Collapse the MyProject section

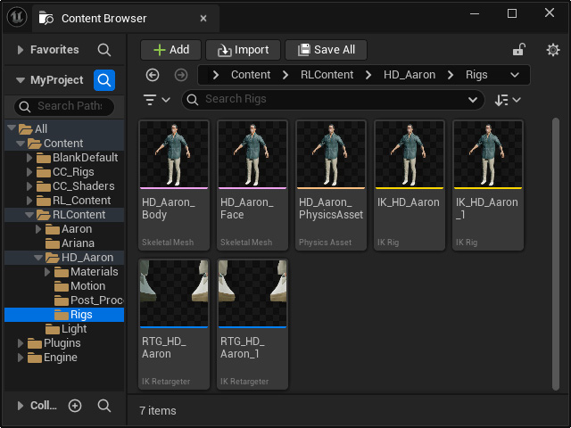tap(21, 80)
